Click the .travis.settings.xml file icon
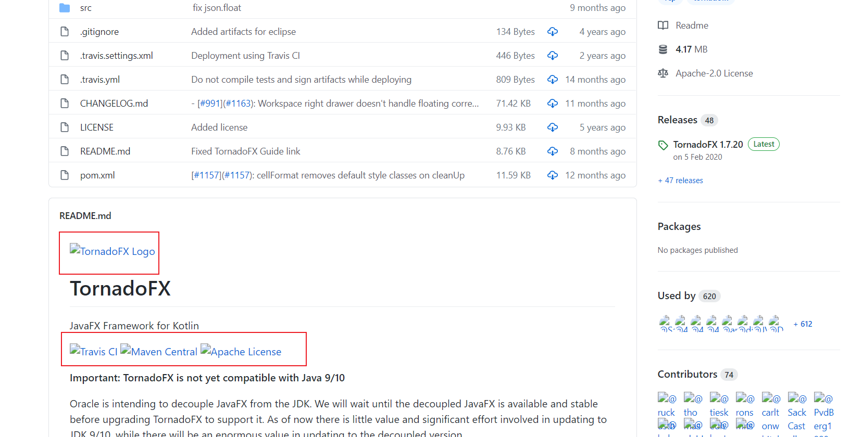The image size is (850, 437). pyautogui.click(x=65, y=56)
